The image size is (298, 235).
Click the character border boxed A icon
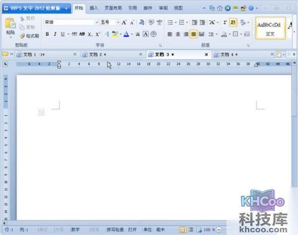[145, 34]
